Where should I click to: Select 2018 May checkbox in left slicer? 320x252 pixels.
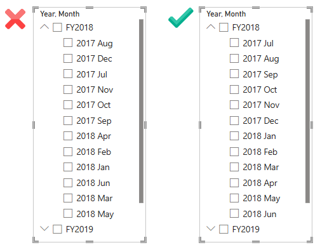point(68,213)
